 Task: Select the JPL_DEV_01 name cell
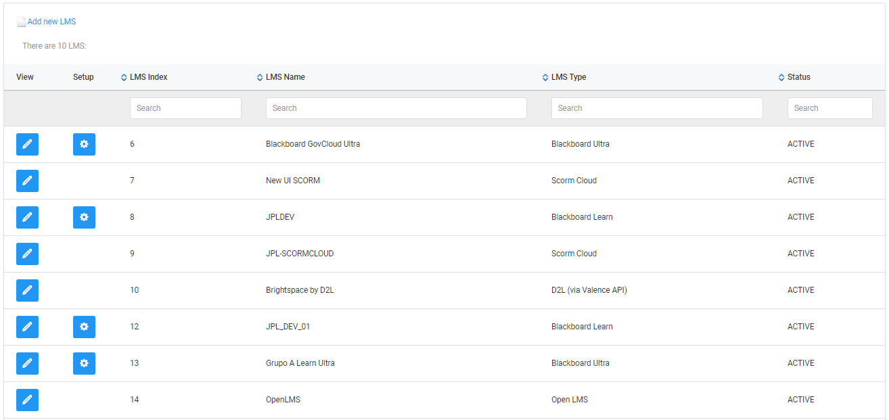click(x=288, y=327)
